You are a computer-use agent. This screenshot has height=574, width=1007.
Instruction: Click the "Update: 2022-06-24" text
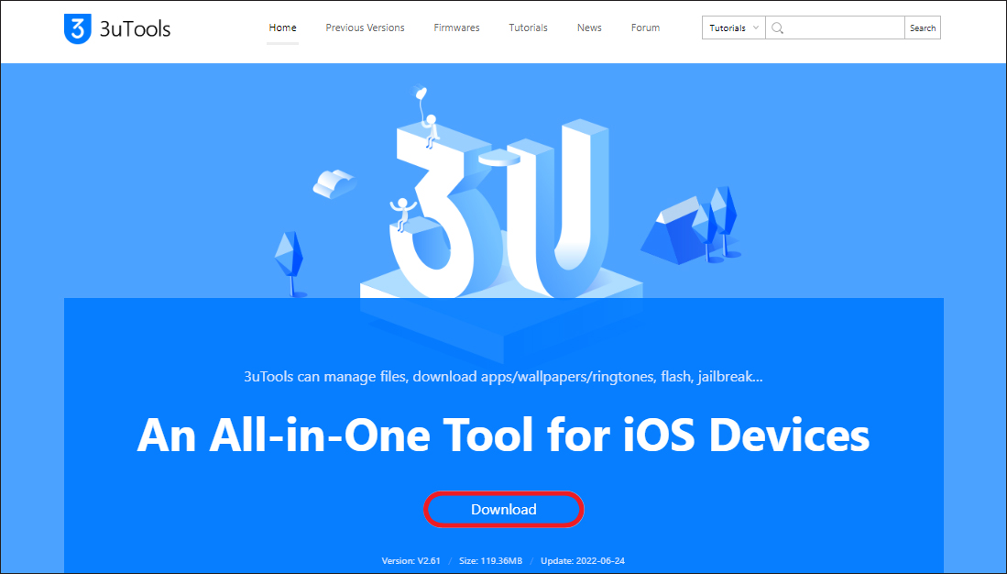click(583, 560)
